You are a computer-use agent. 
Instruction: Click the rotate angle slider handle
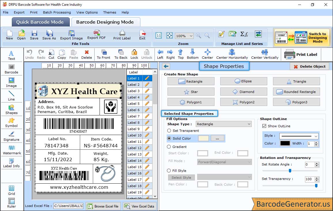[x=290, y=170]
